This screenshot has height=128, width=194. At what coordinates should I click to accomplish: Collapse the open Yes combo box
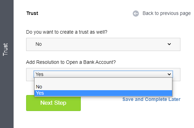point(103,74)
